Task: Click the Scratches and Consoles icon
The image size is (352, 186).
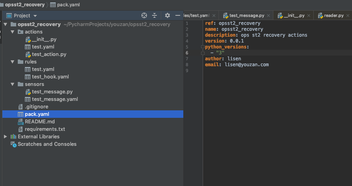Action: [14, 144]
